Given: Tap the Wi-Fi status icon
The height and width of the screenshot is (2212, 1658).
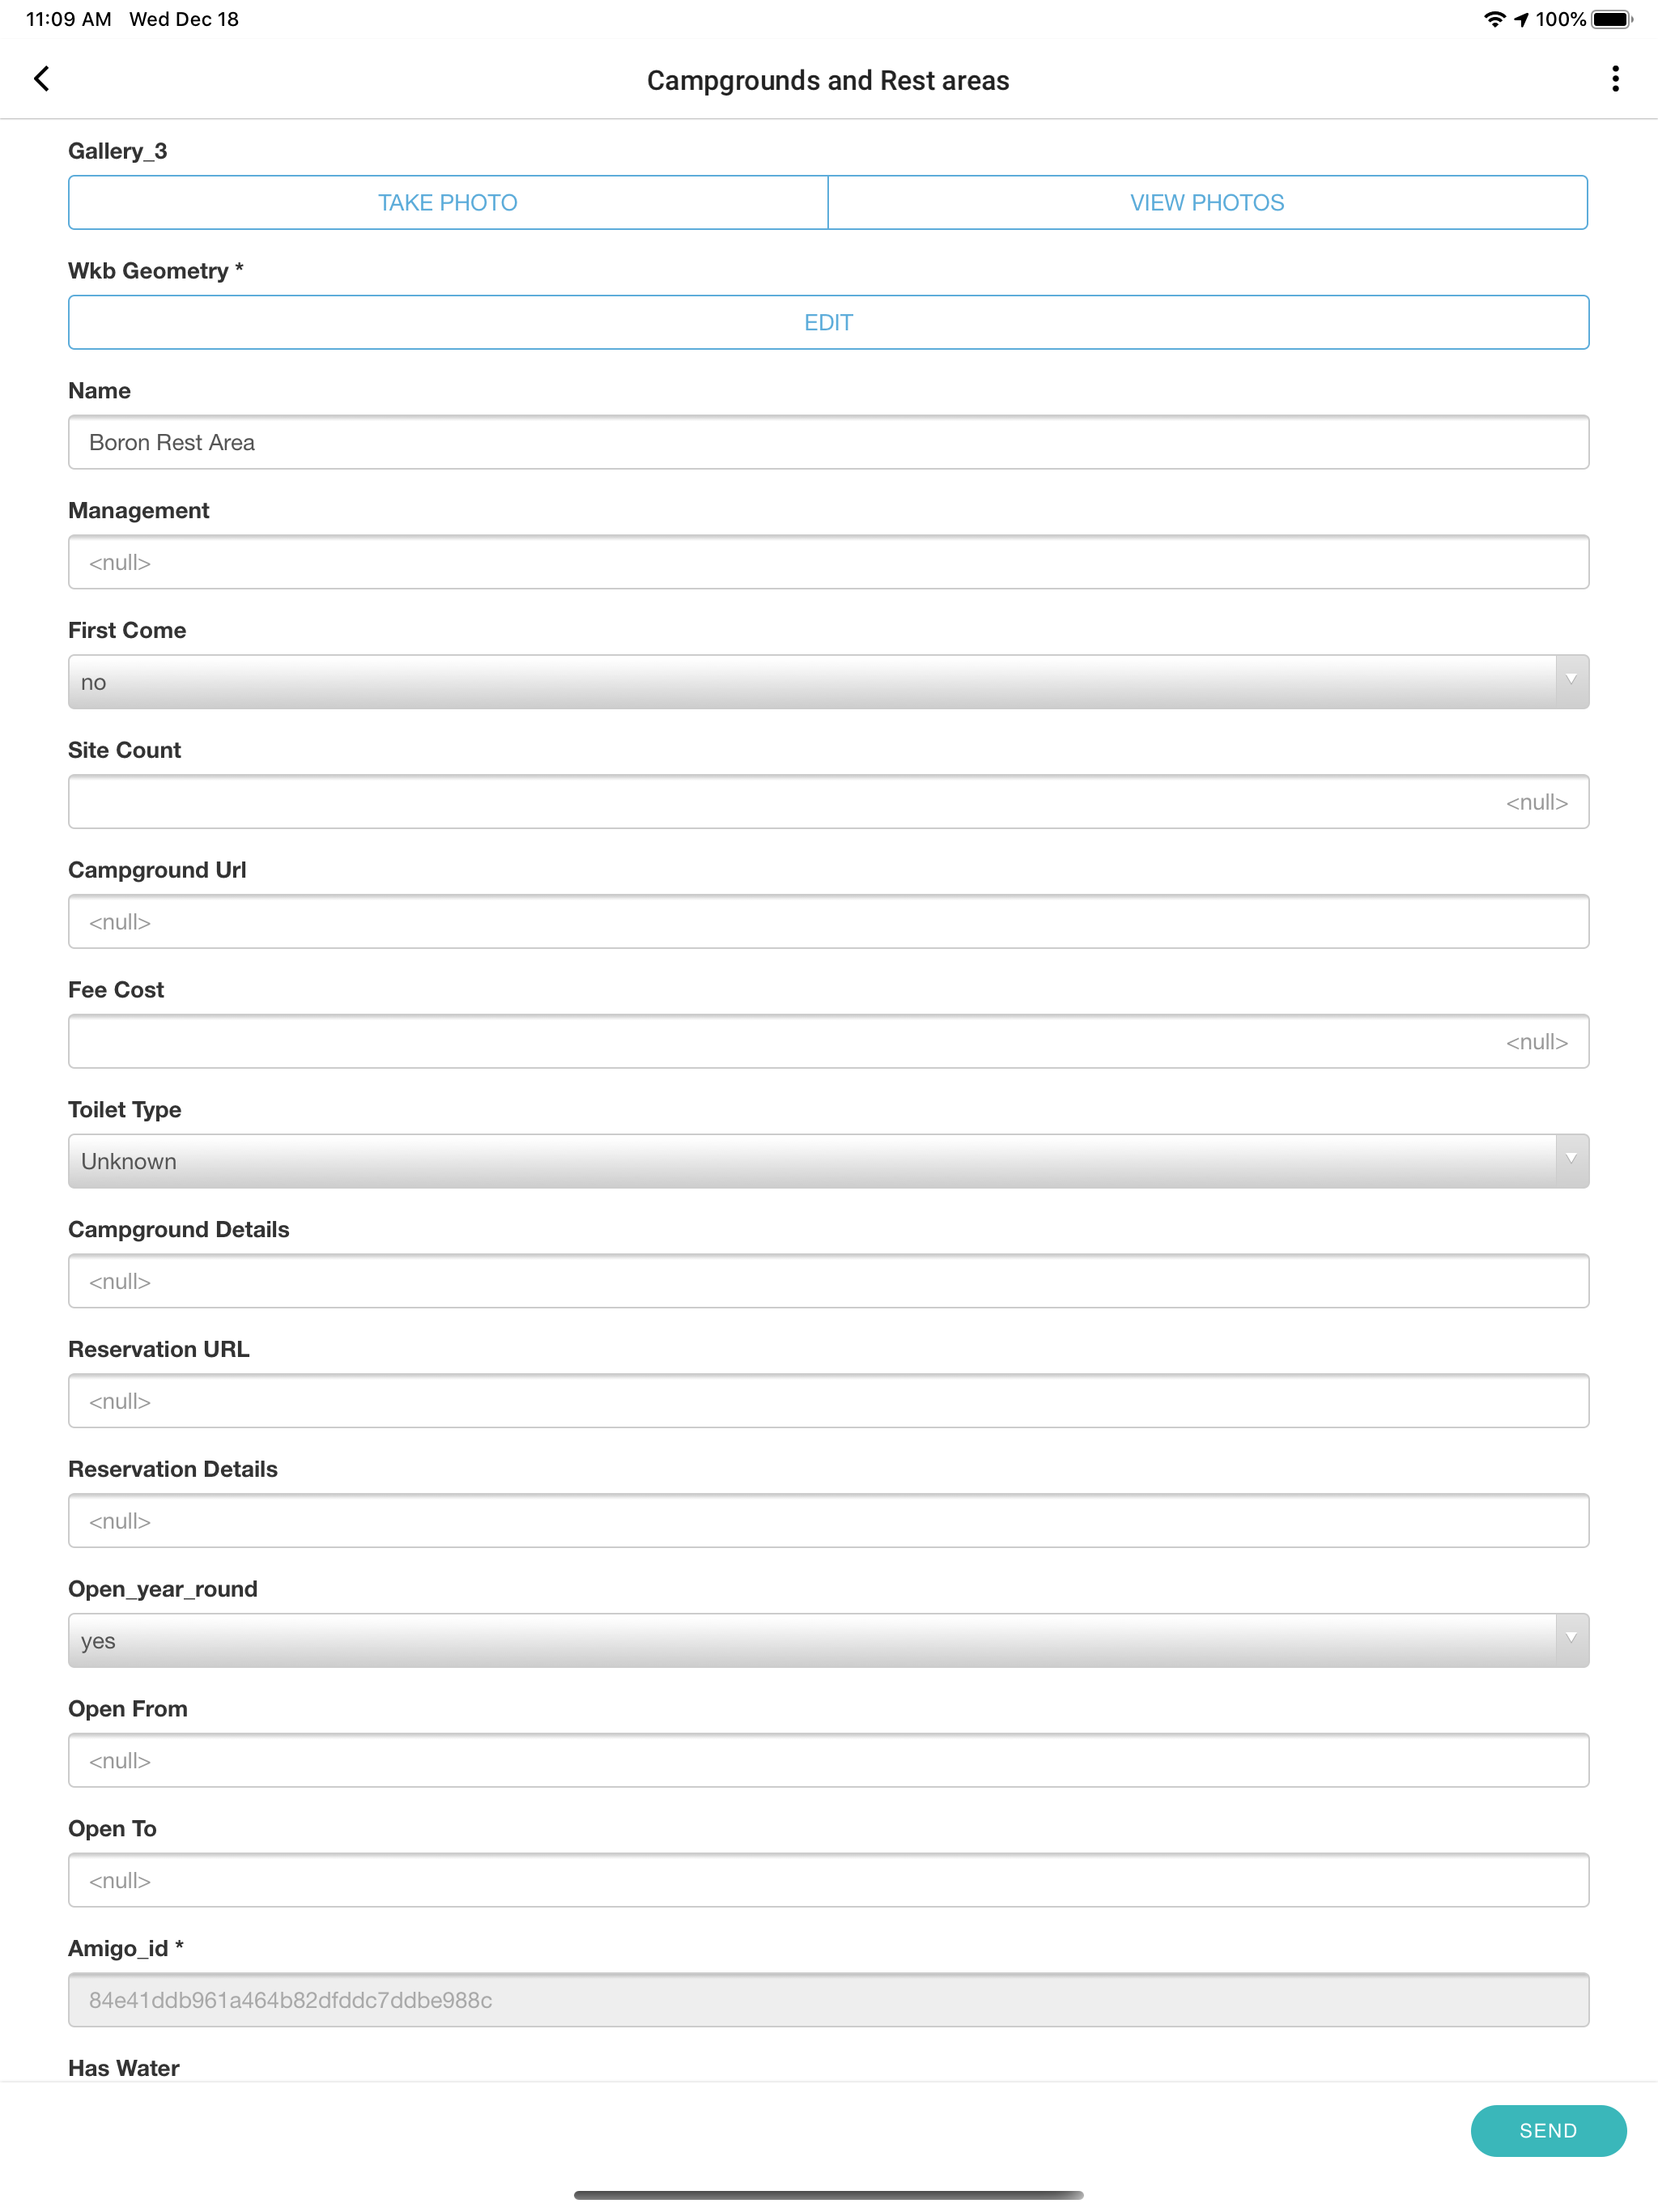Looking at the screenshot, I should (x=1494, y=19).
